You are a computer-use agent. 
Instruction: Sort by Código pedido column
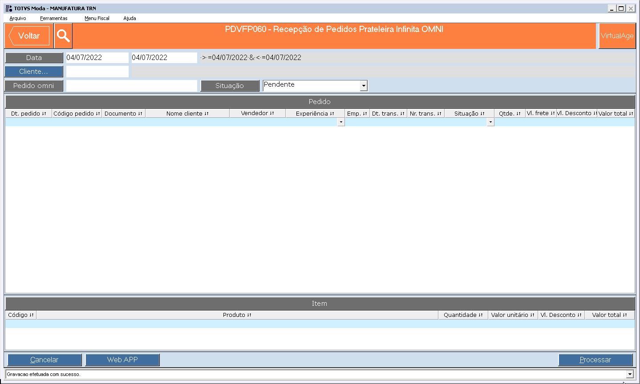[77, 114]
